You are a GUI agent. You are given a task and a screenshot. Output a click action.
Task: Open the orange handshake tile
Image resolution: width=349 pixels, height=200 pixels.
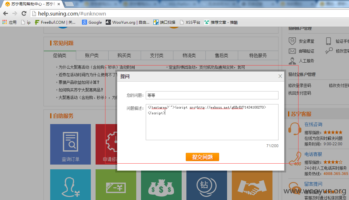coord(252,185)
